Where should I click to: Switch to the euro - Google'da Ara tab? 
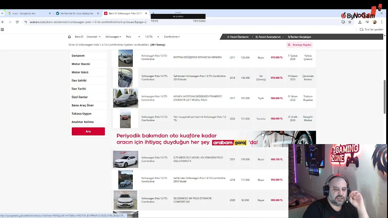29,13
